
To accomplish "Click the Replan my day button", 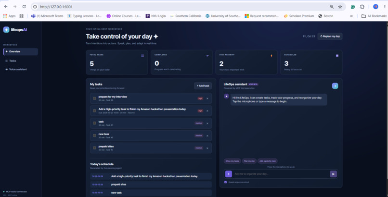I will [330, 37].
